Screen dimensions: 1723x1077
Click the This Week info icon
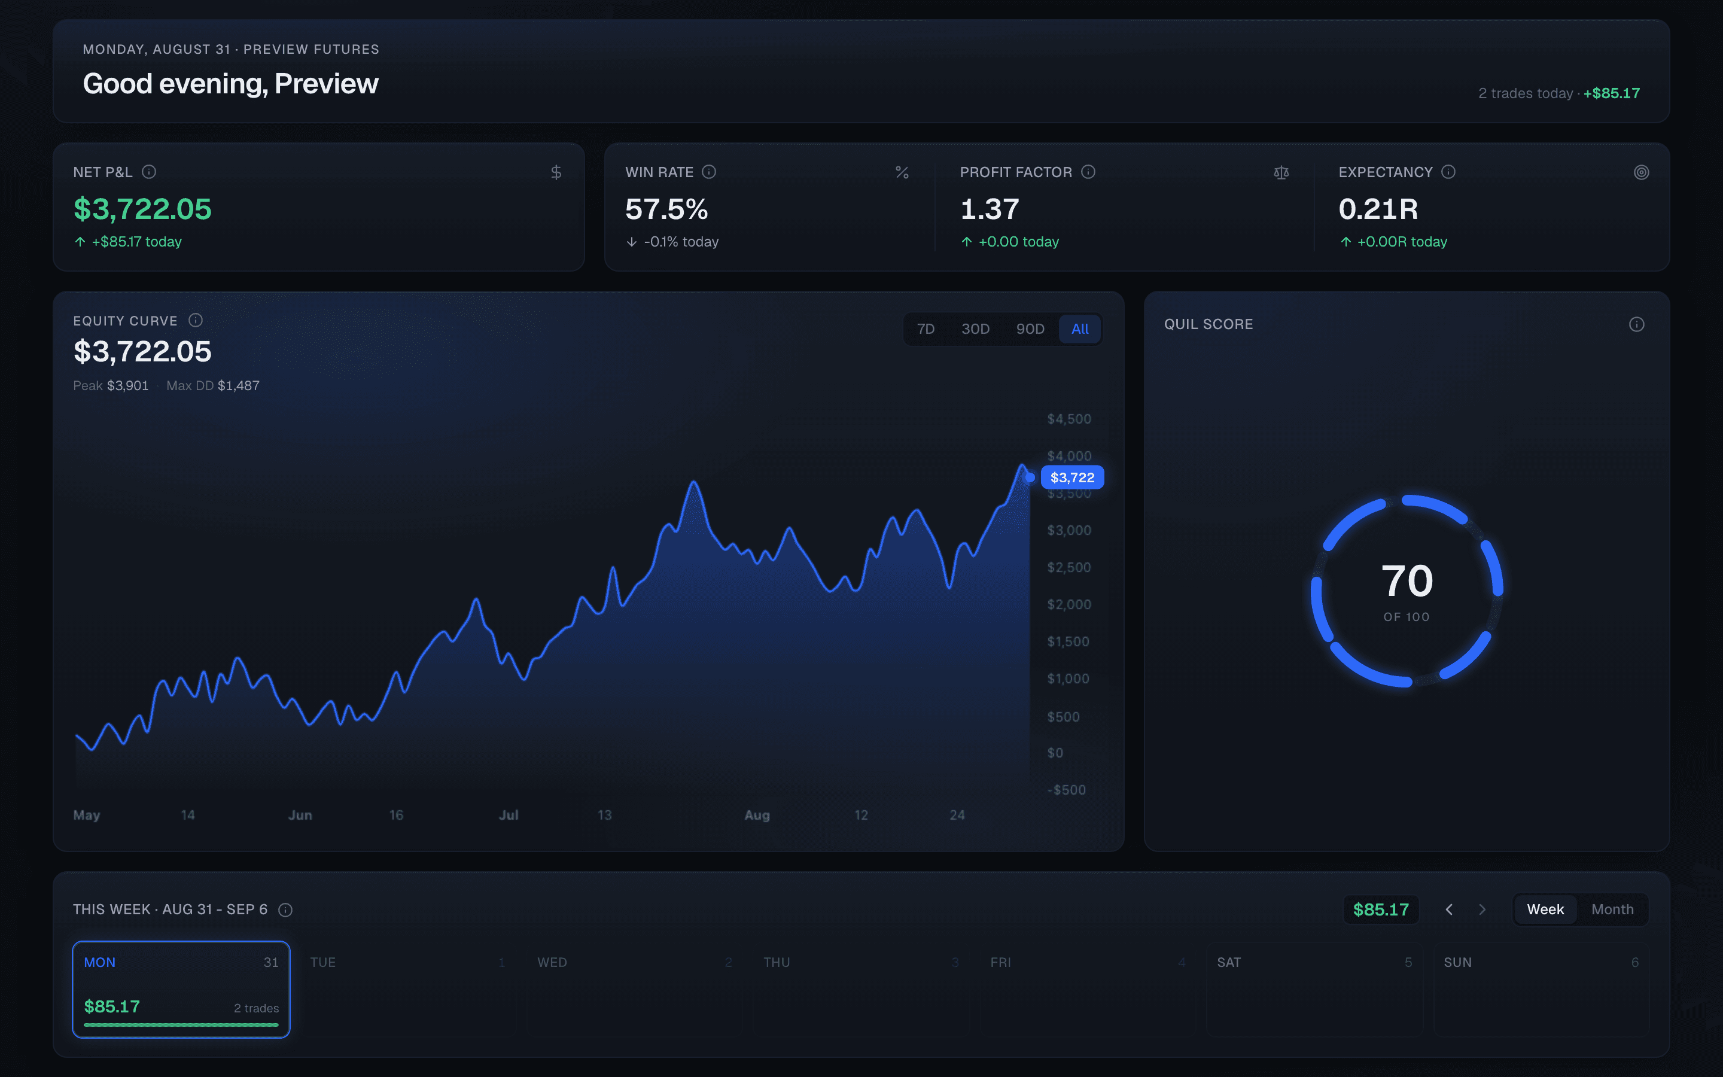285,909
